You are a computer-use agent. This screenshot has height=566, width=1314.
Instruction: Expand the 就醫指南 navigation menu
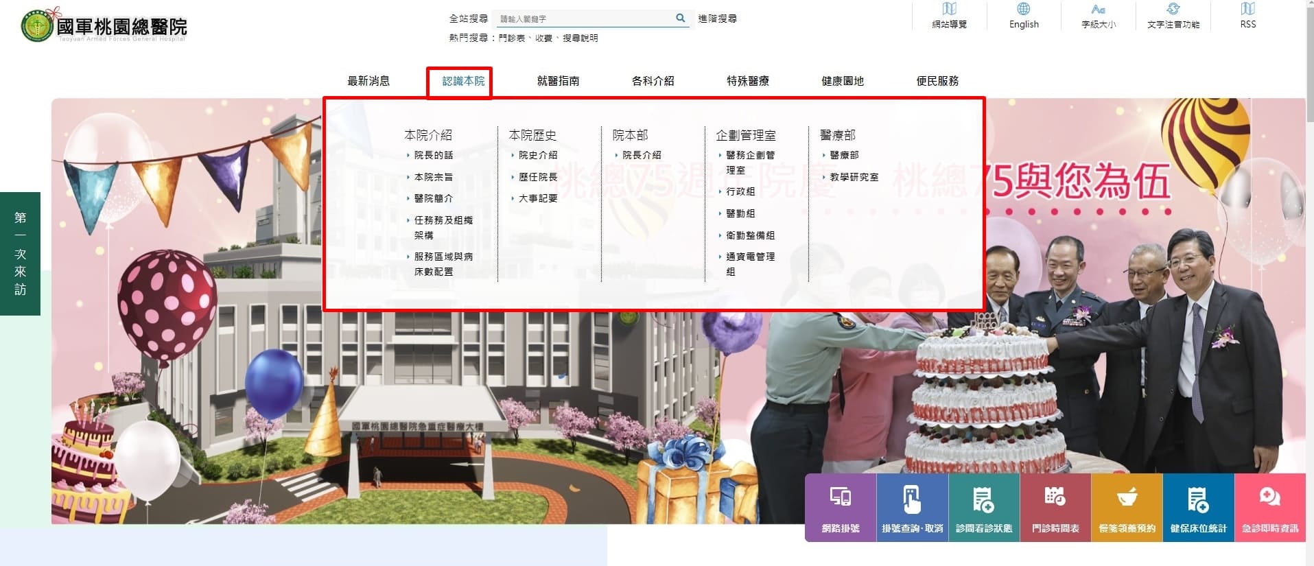558,81
